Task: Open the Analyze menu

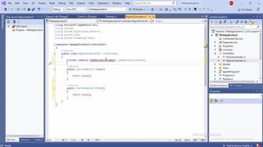Action: (81, 3)
